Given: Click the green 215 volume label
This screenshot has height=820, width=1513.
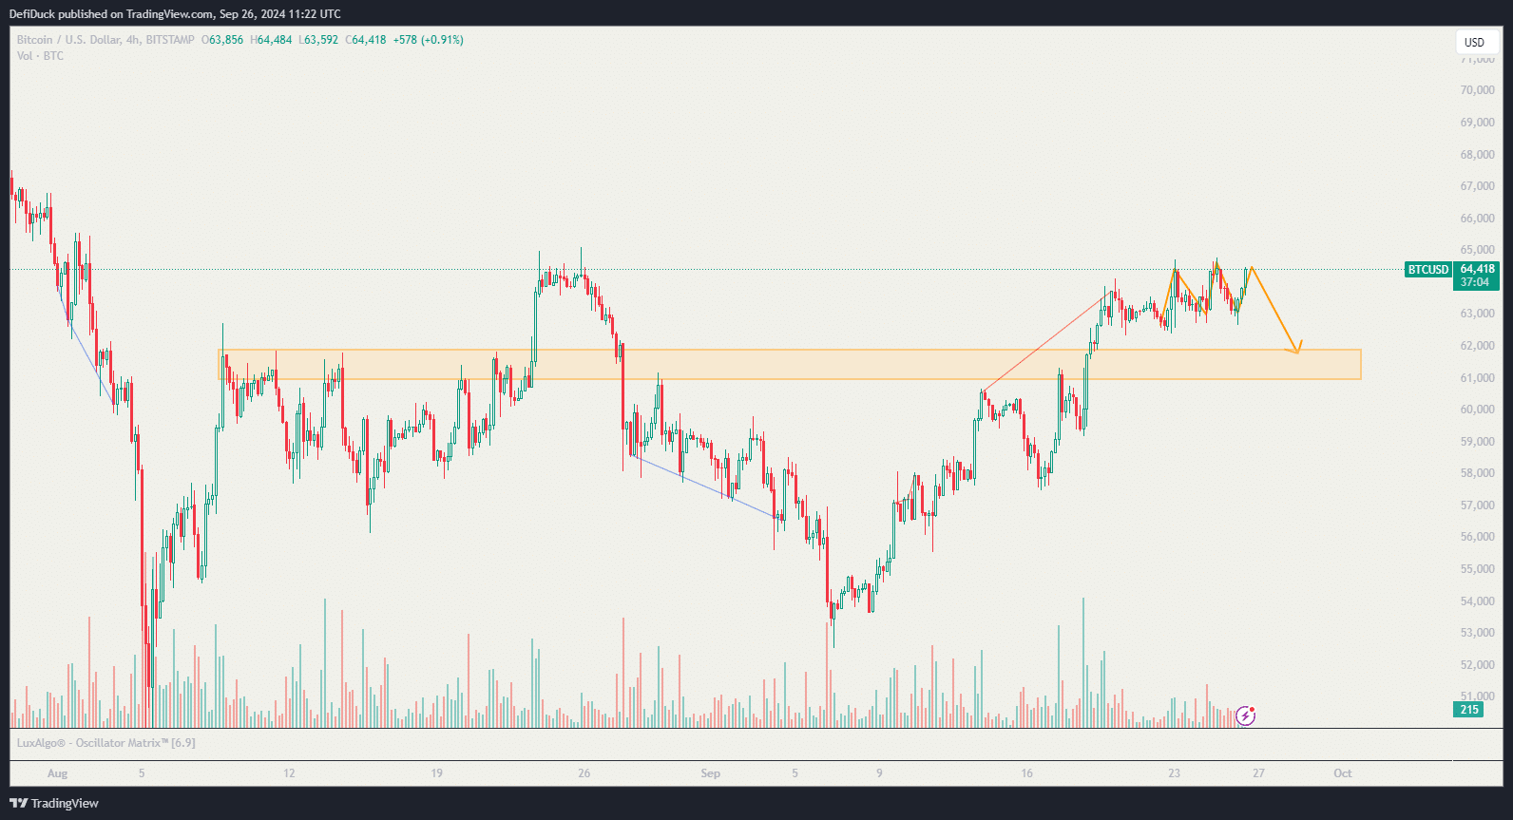Looking at the screenshot, I should coord(1469,710).
